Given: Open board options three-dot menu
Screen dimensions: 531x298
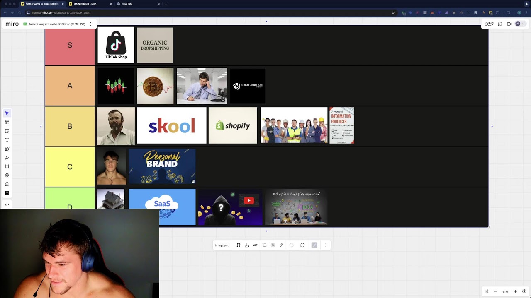Looking at the screenshot, I should click(91, 24).
